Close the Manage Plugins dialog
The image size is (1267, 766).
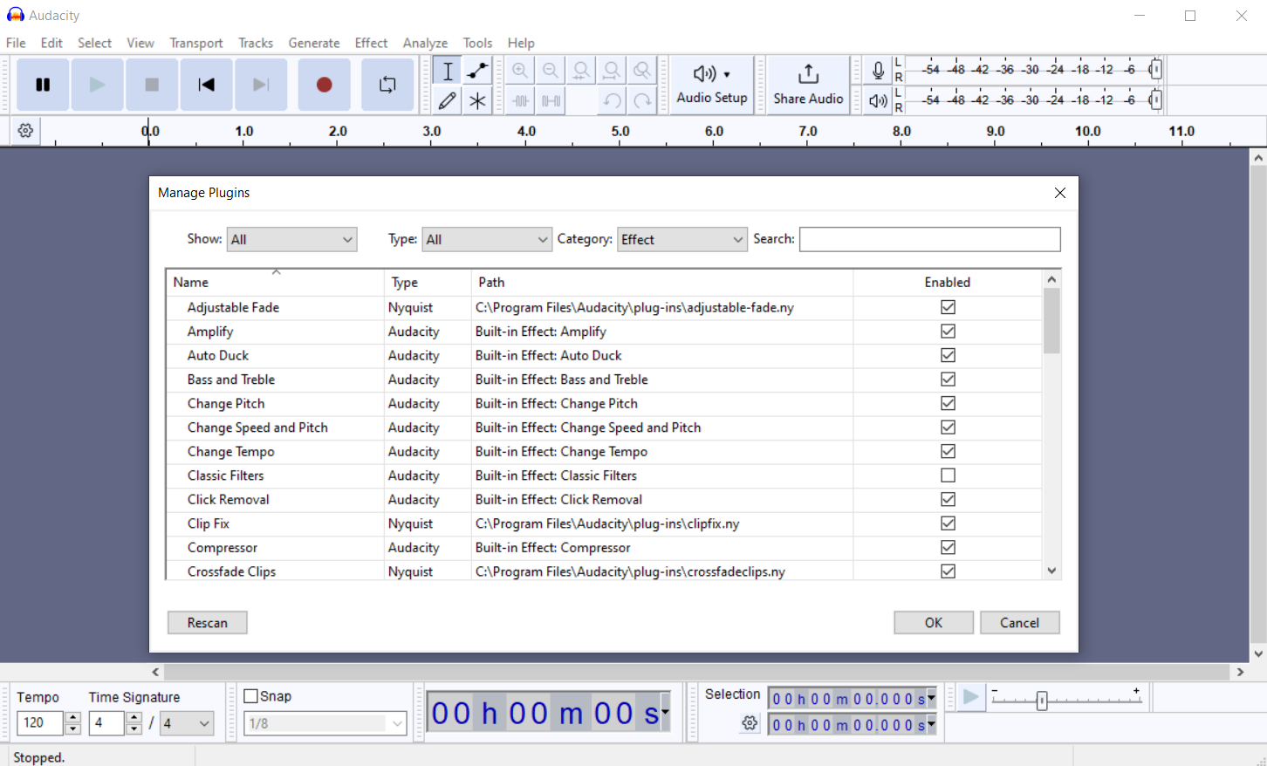point(1060,193)
